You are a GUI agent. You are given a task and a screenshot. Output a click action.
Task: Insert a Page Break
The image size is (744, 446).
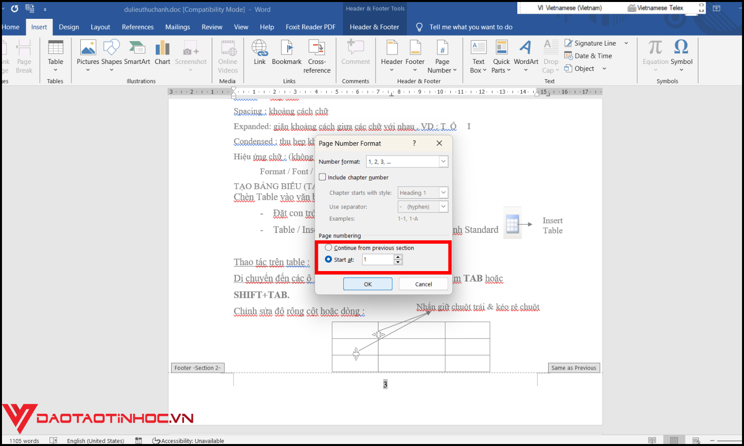pyautogui.click(x=24, y=56)
